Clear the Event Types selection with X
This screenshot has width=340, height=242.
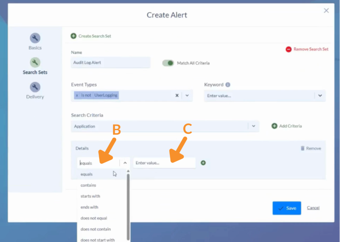pyautogui.click(x=177, y=95)
